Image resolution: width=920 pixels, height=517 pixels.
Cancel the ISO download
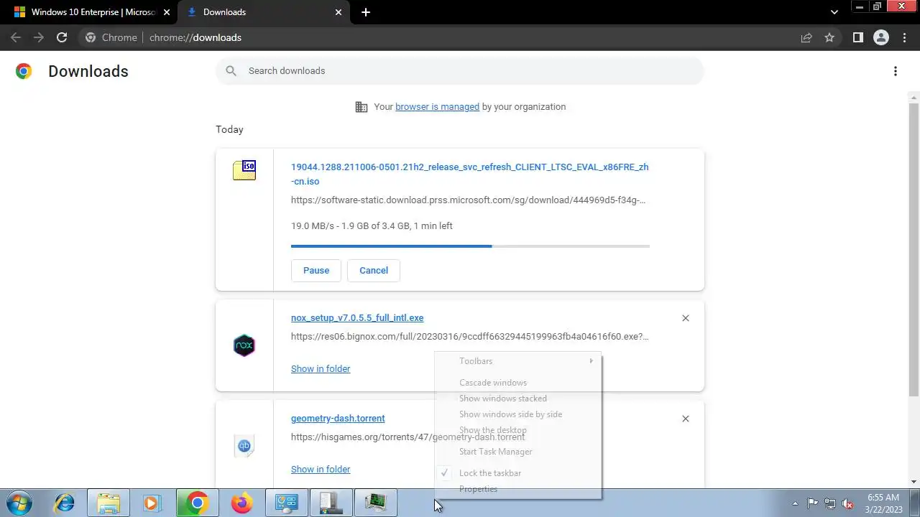(x=374, y=271)
